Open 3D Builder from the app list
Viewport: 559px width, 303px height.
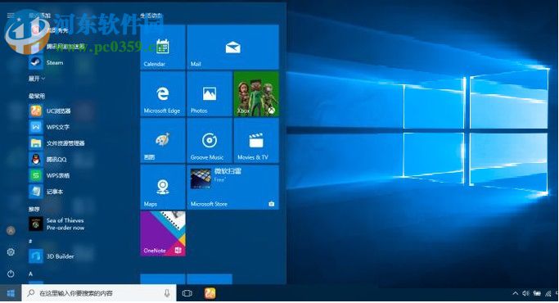(x=52, y=256)
